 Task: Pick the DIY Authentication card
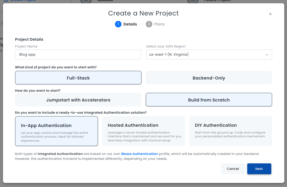tap(230, 131)
